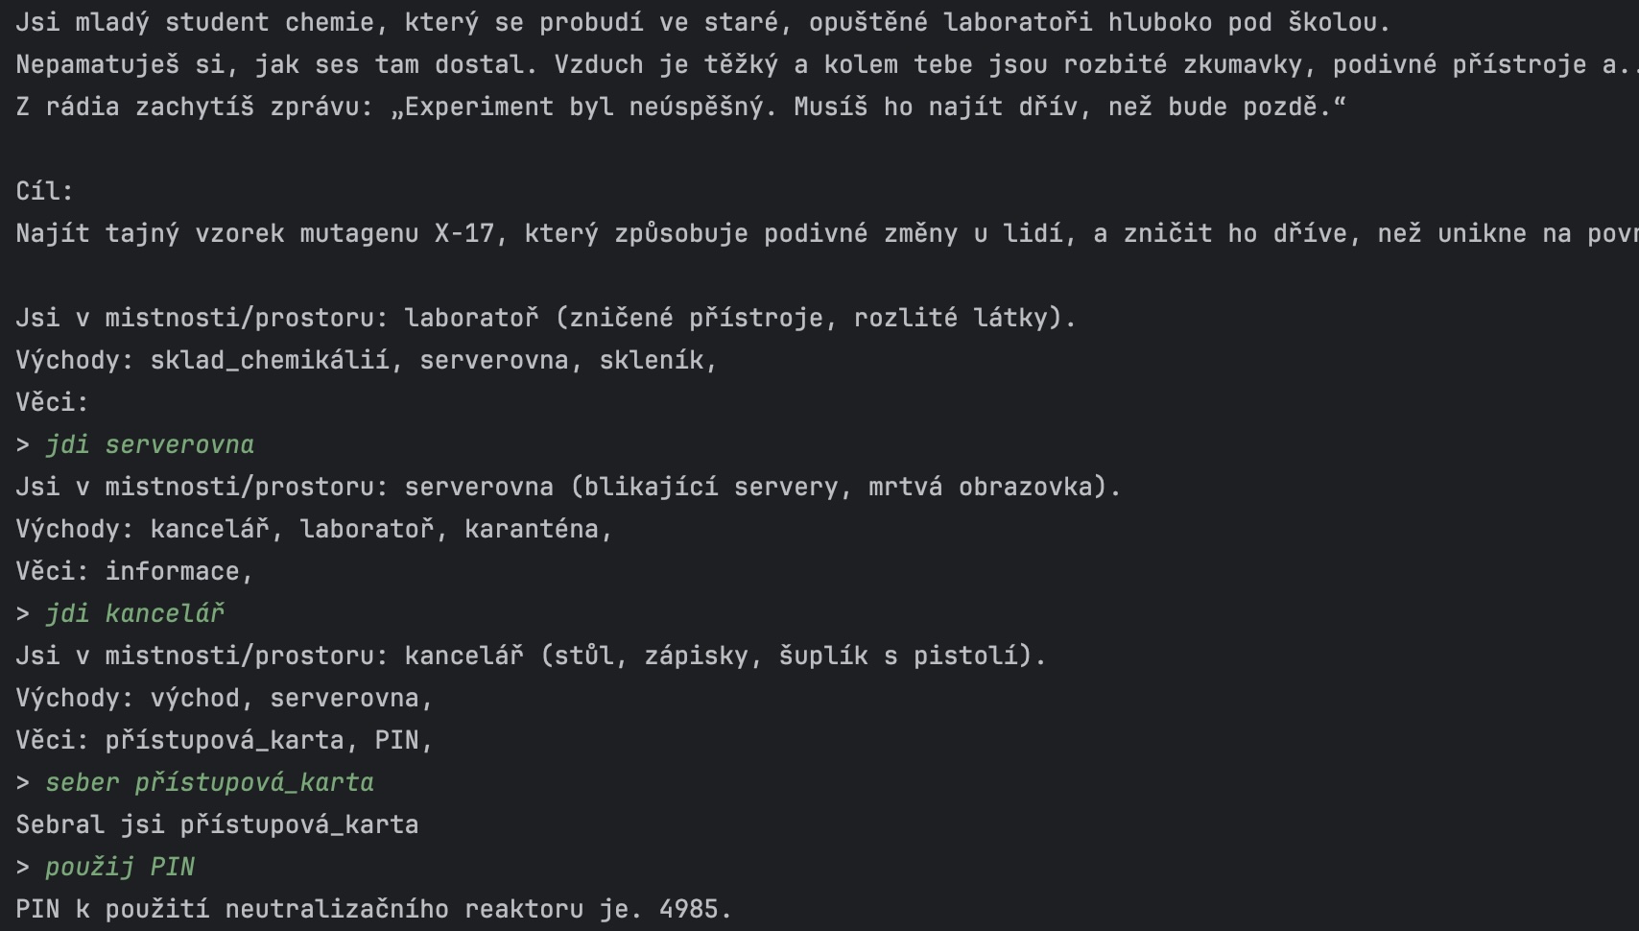Click the green 'použij PIN' command
Image resolution: width=1639 pixels, height=931 pixels.
click(120, 867)
